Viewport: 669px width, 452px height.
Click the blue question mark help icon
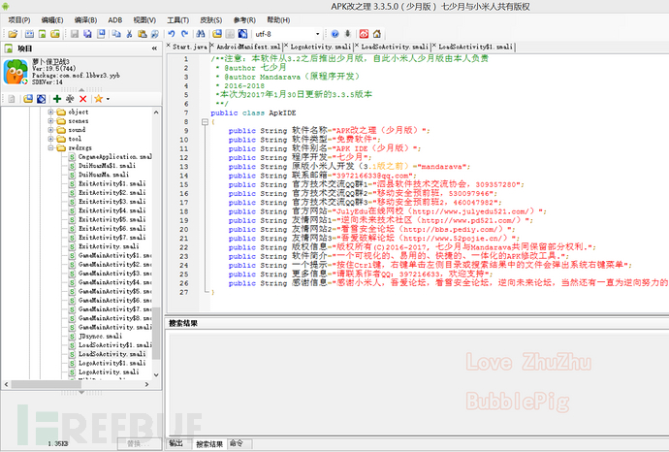point(334,34)
